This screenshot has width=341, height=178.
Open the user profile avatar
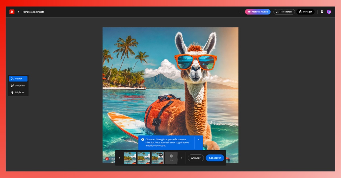pos(329,12)
